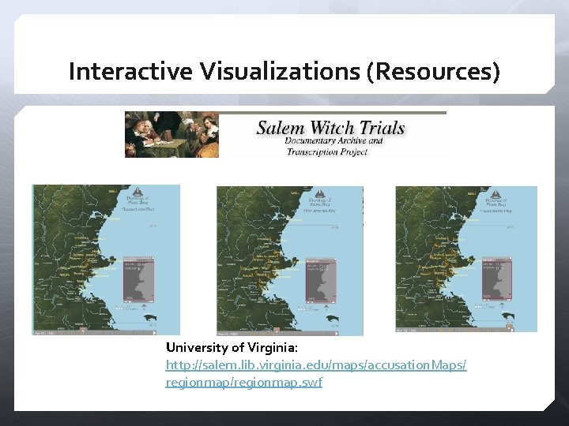Click the witch hat logo in middle map
Viewport: 569px width, 426px height.
(x=320, y=193)
